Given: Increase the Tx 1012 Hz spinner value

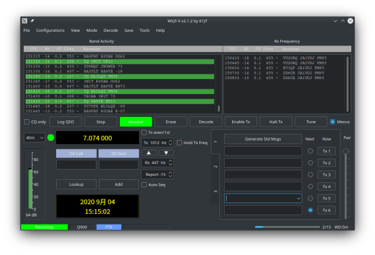Looking at the screenshot, I should coord(171,141).
